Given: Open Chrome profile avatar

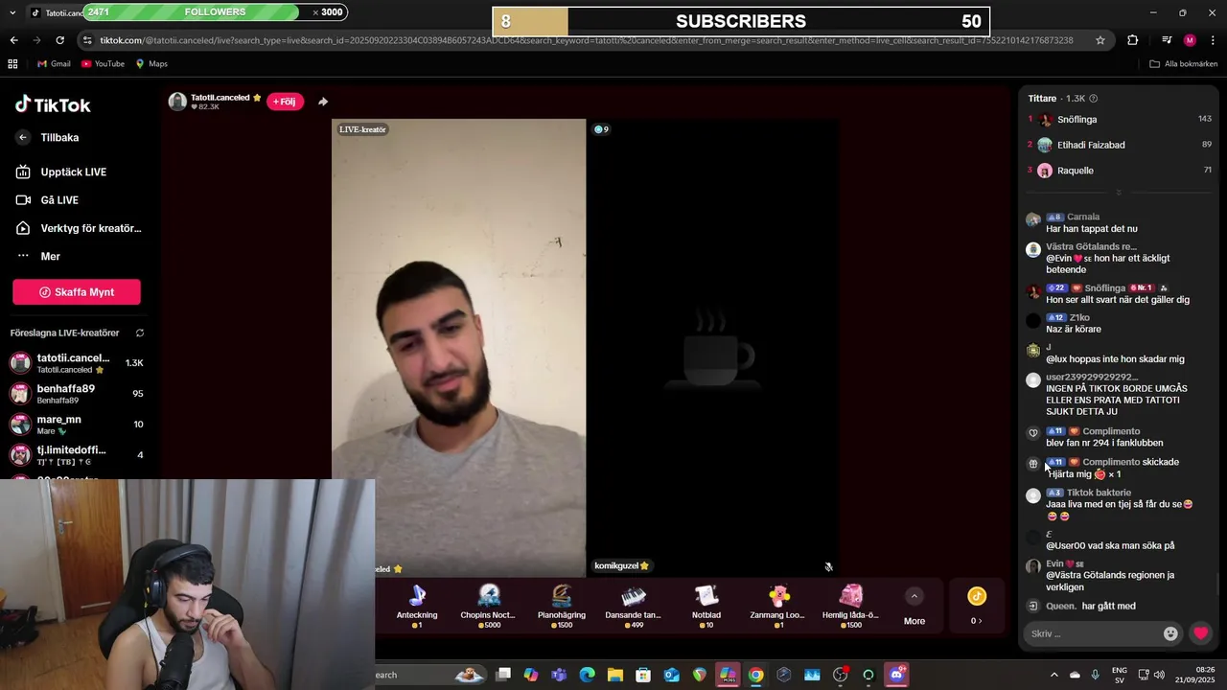Looking at the screenshot, I should click(1190, 40).
